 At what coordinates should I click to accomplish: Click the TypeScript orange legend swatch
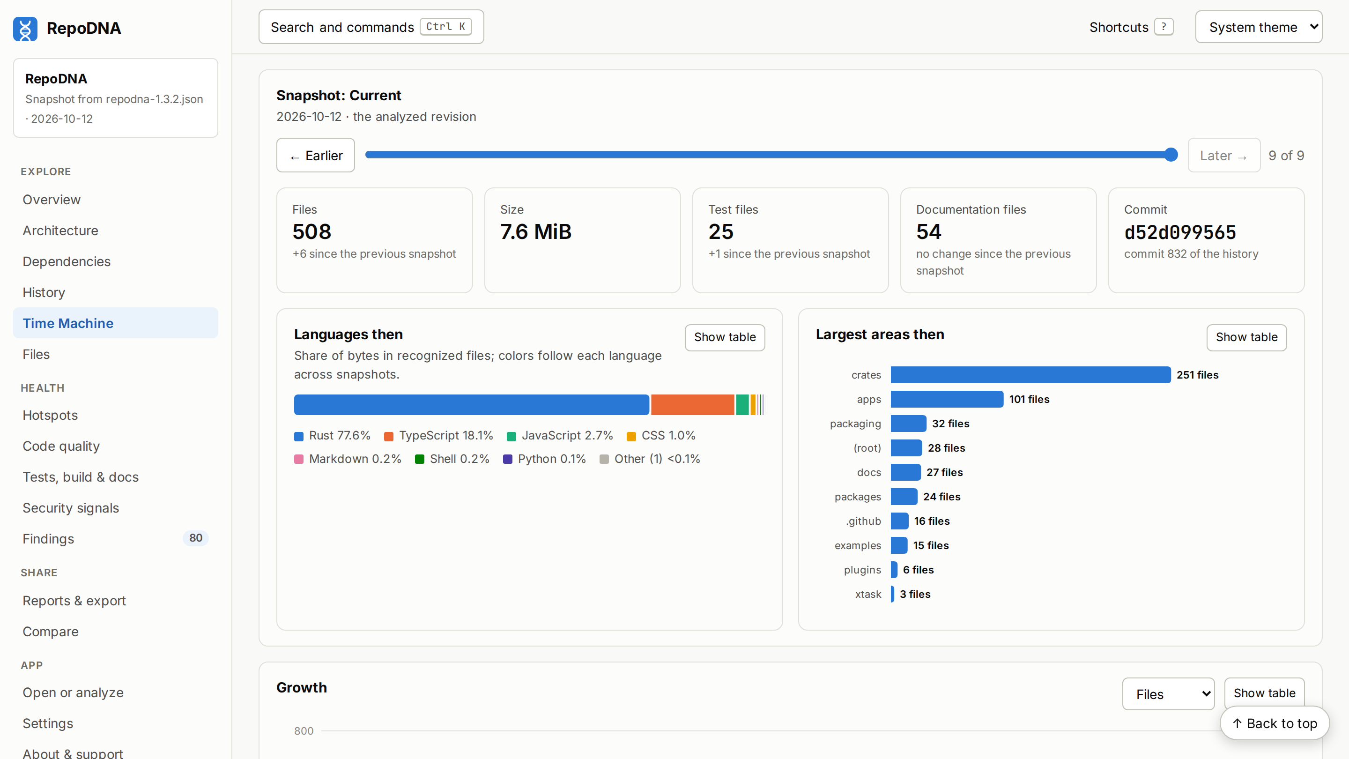click(389, 436)
